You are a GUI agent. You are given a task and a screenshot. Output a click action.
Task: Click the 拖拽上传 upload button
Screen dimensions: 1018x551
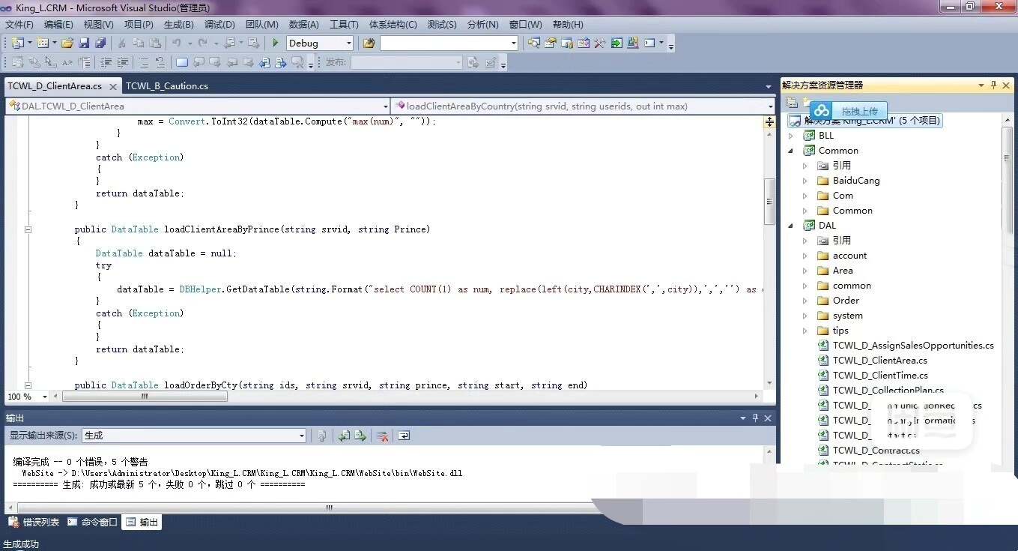[x=849, y=111]
